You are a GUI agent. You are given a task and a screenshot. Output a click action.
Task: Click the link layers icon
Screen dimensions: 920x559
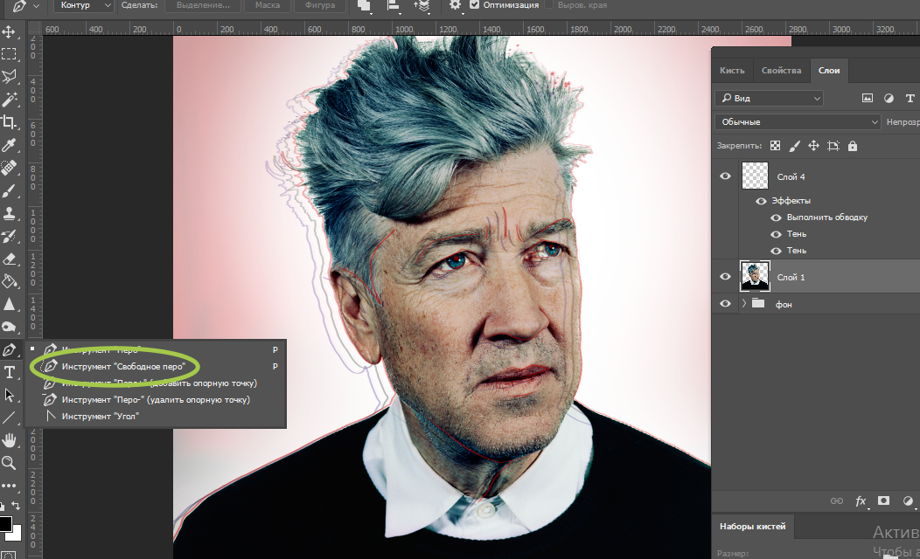(x=837, y=501)
